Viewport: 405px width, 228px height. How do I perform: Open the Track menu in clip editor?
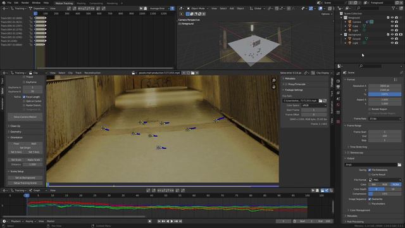(x=78, y=73)
